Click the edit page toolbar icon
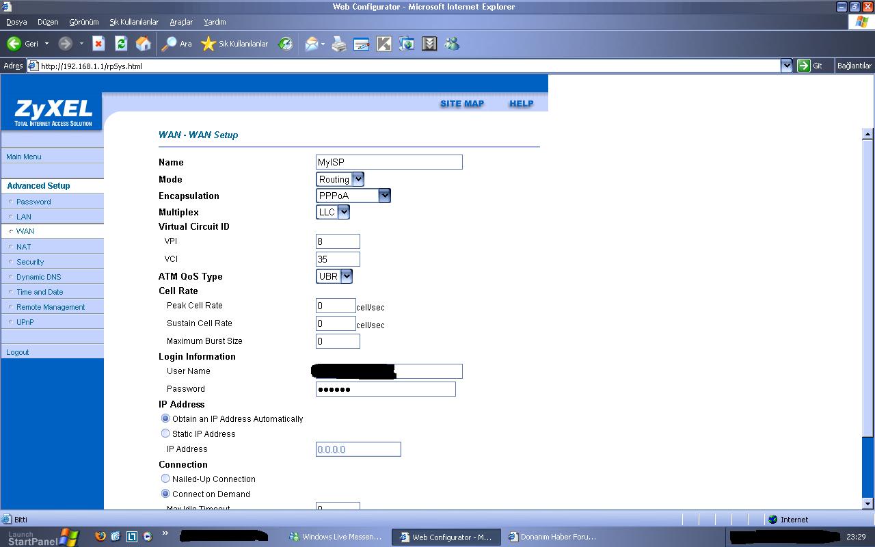Image resolution: width=875 pixels, height=547 pixels. pos(362,44)
